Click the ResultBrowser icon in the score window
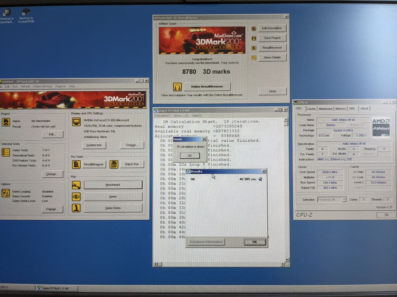The image size is (397, 297). point(254,48)
